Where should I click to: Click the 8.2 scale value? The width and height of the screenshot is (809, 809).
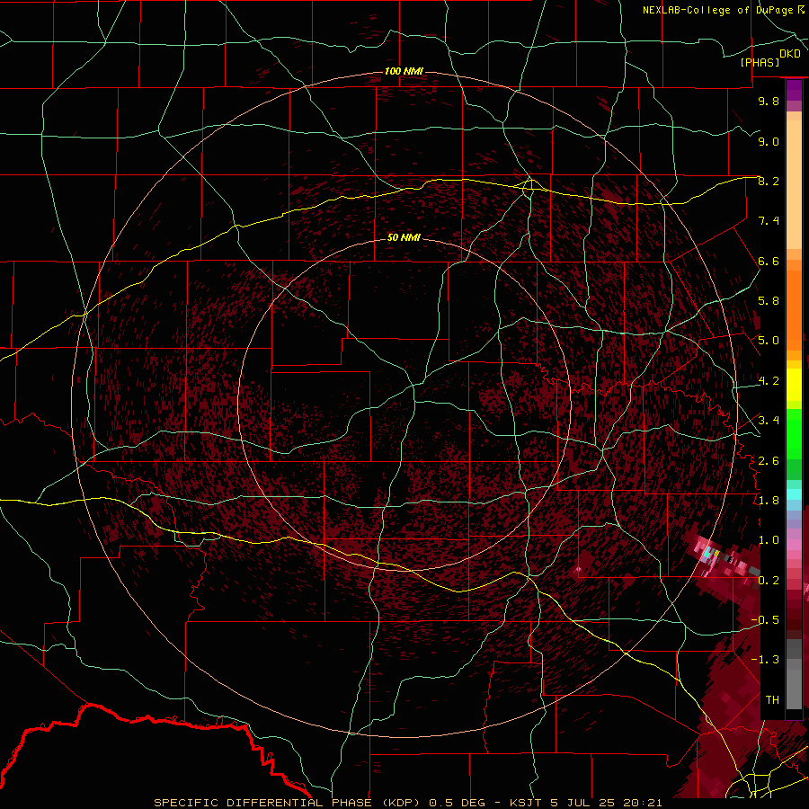[769, 181]
